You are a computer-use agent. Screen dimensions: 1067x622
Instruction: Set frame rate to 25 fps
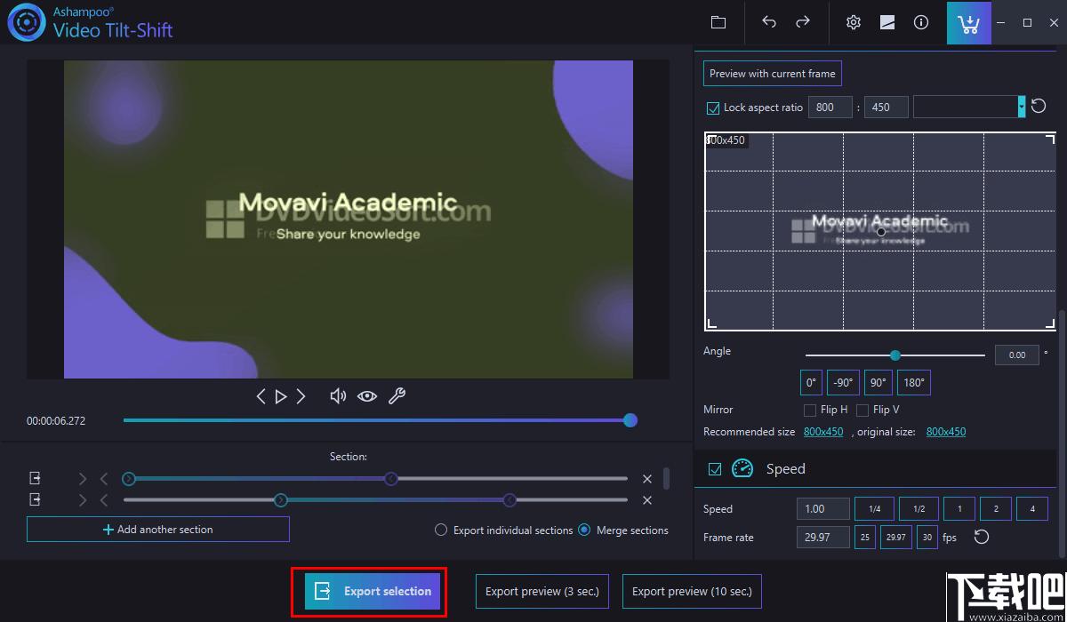pos(865,537)
